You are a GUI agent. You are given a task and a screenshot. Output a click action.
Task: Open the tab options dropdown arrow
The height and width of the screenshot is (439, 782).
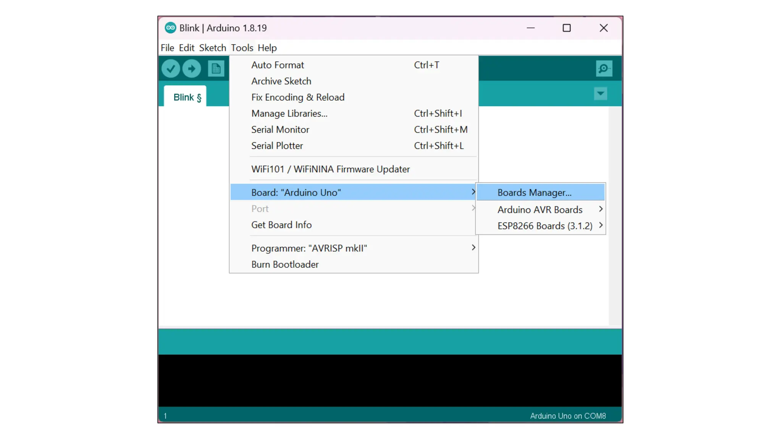click(x=600, y=94)
